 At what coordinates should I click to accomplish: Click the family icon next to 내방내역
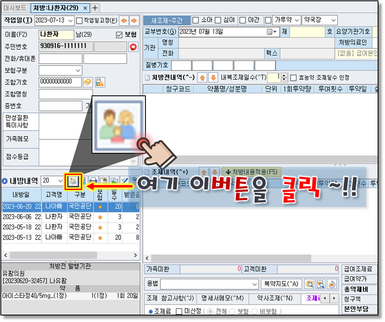point(72,181)
